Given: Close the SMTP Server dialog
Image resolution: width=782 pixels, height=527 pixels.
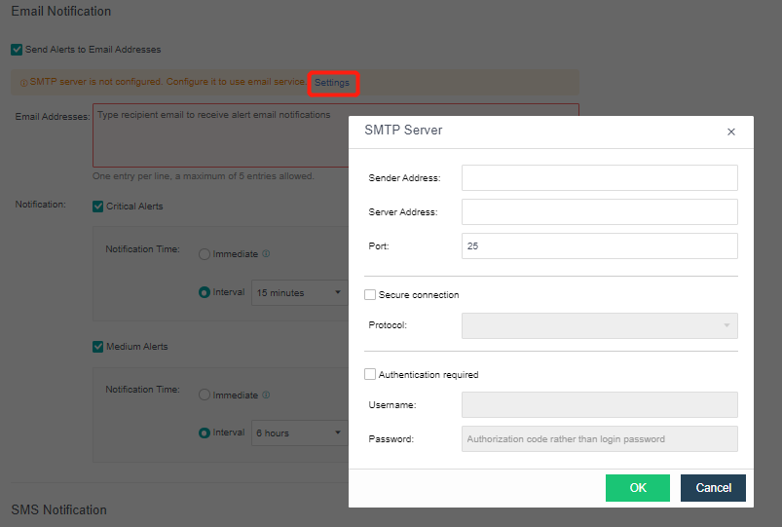Looking at the screenshot, I should coord(731,132).
